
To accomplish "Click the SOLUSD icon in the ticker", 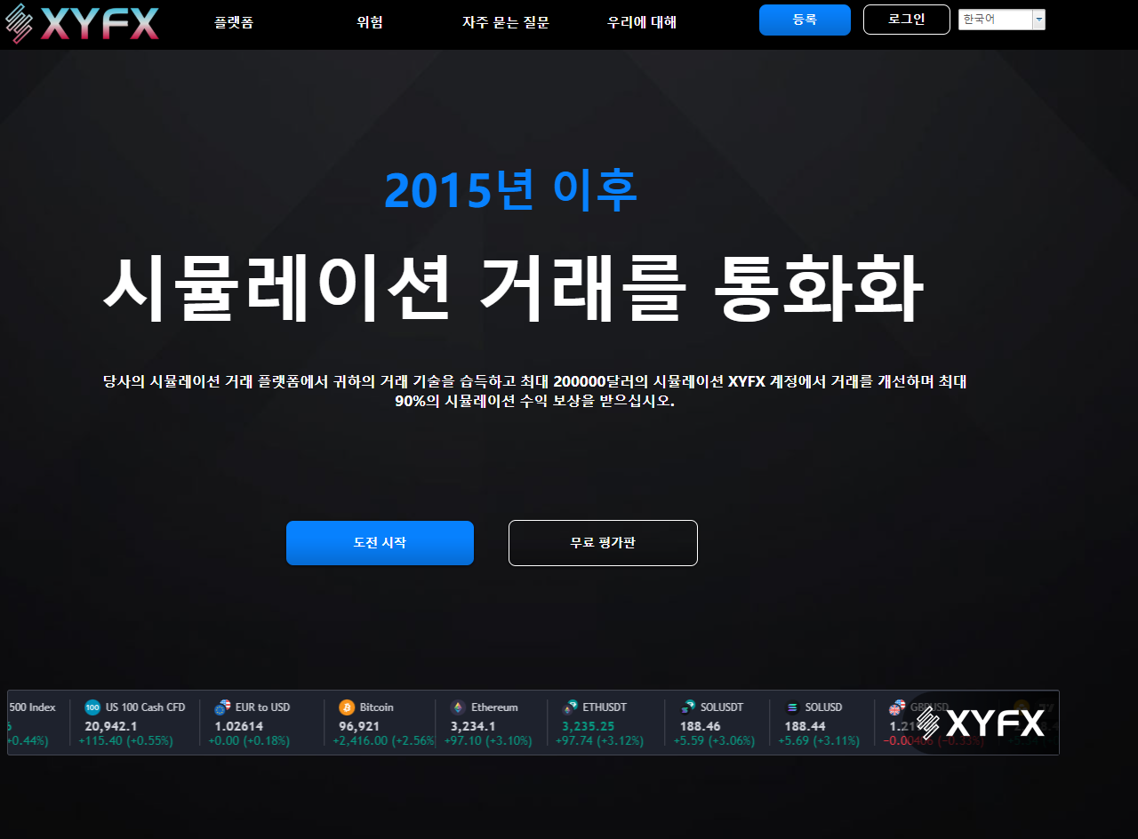I will pyautogui.click(x=792, y=707).
